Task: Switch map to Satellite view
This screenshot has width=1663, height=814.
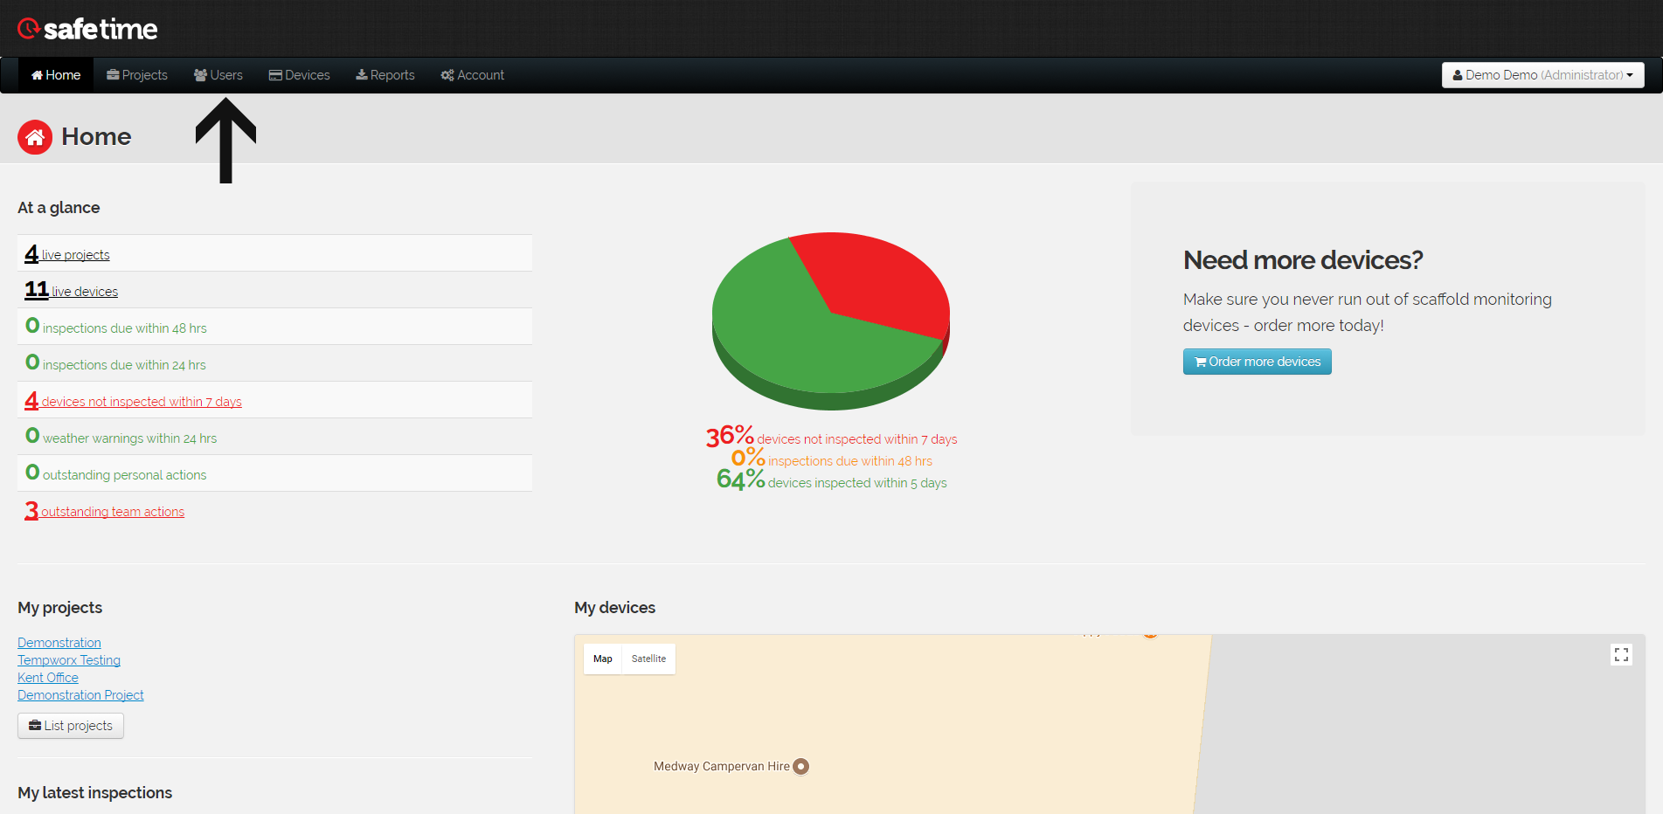Action: click(648, 659)
